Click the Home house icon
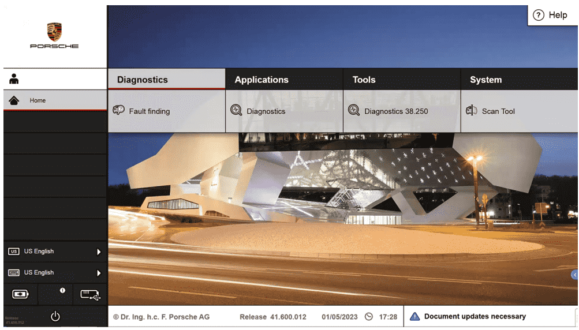579x330 pixels. pos(14,100)
